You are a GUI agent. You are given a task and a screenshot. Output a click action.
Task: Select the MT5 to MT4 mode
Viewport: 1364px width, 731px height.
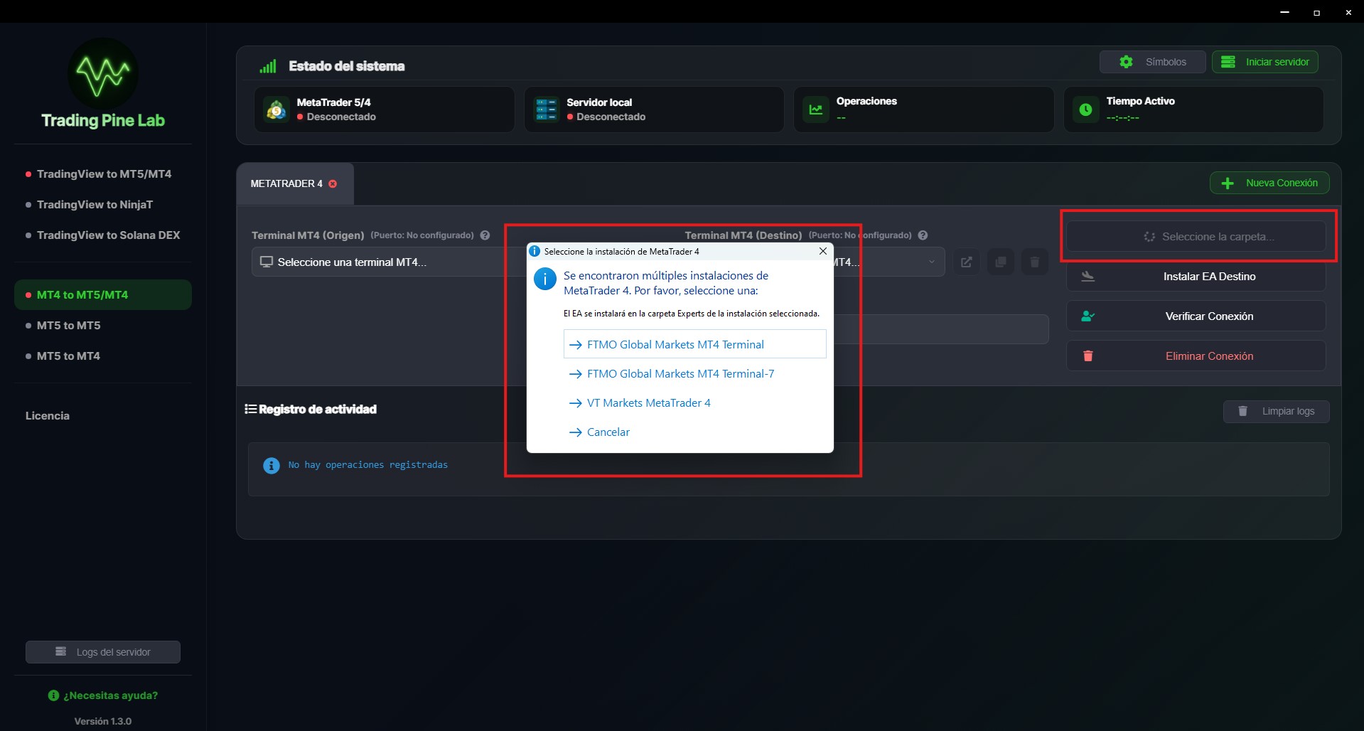click(x=68, y=356)
